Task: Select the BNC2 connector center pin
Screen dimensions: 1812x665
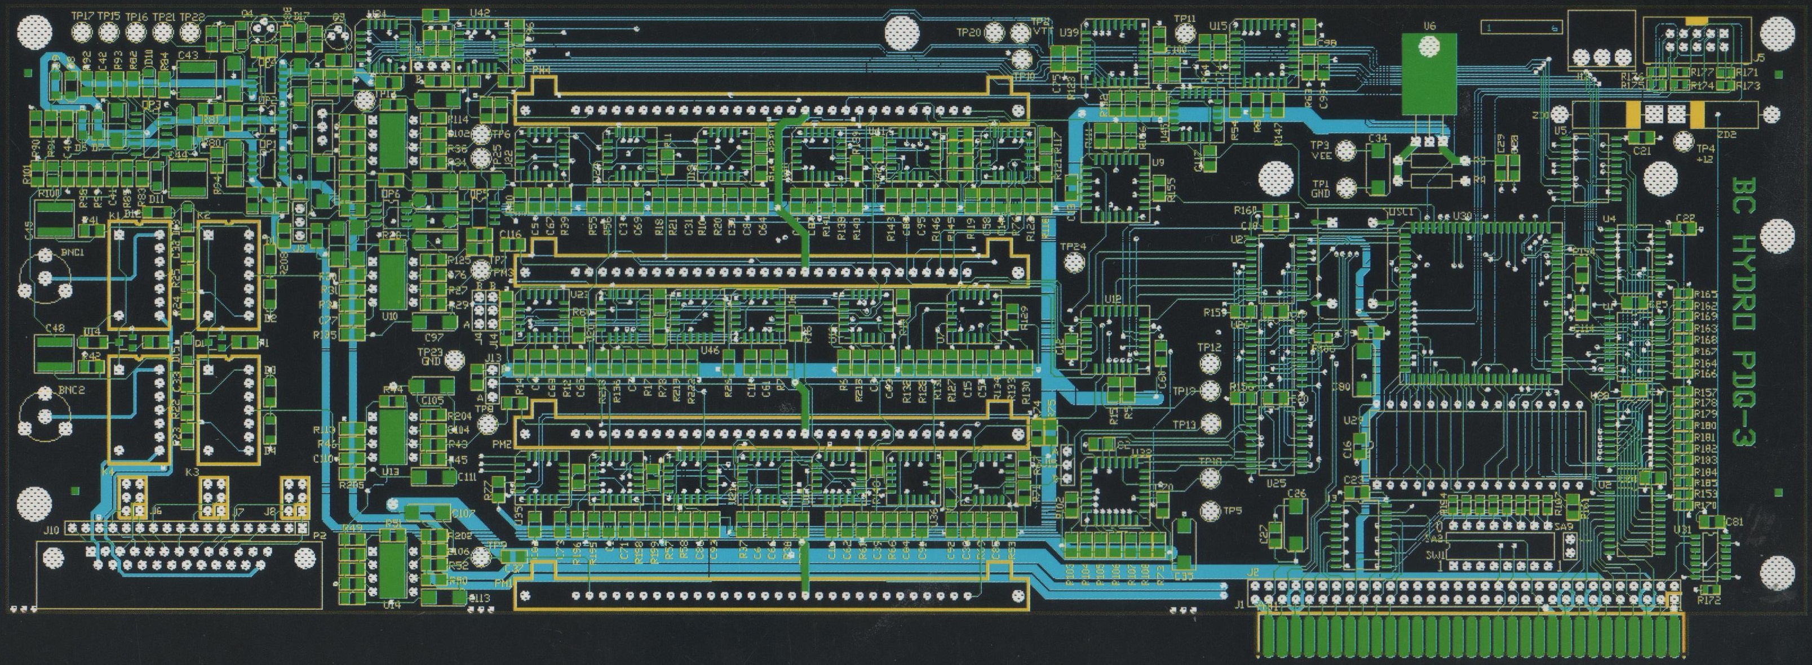Action: pyautogui.click(x=45, y=416)
